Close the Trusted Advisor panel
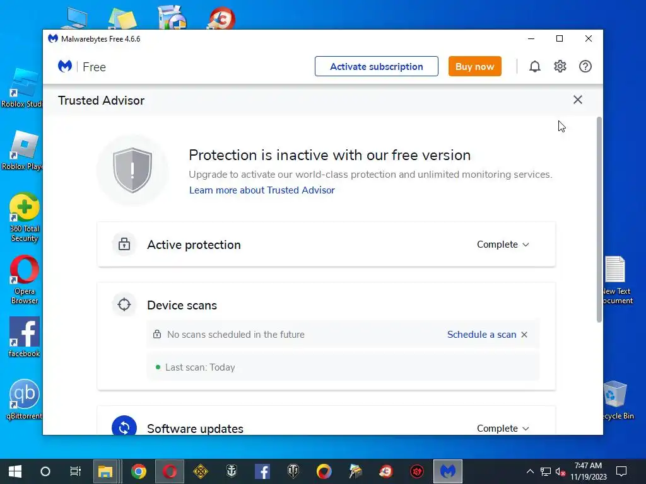Image resolution: width=646 pixels, height=484 pixels. [x=578, y=100]
